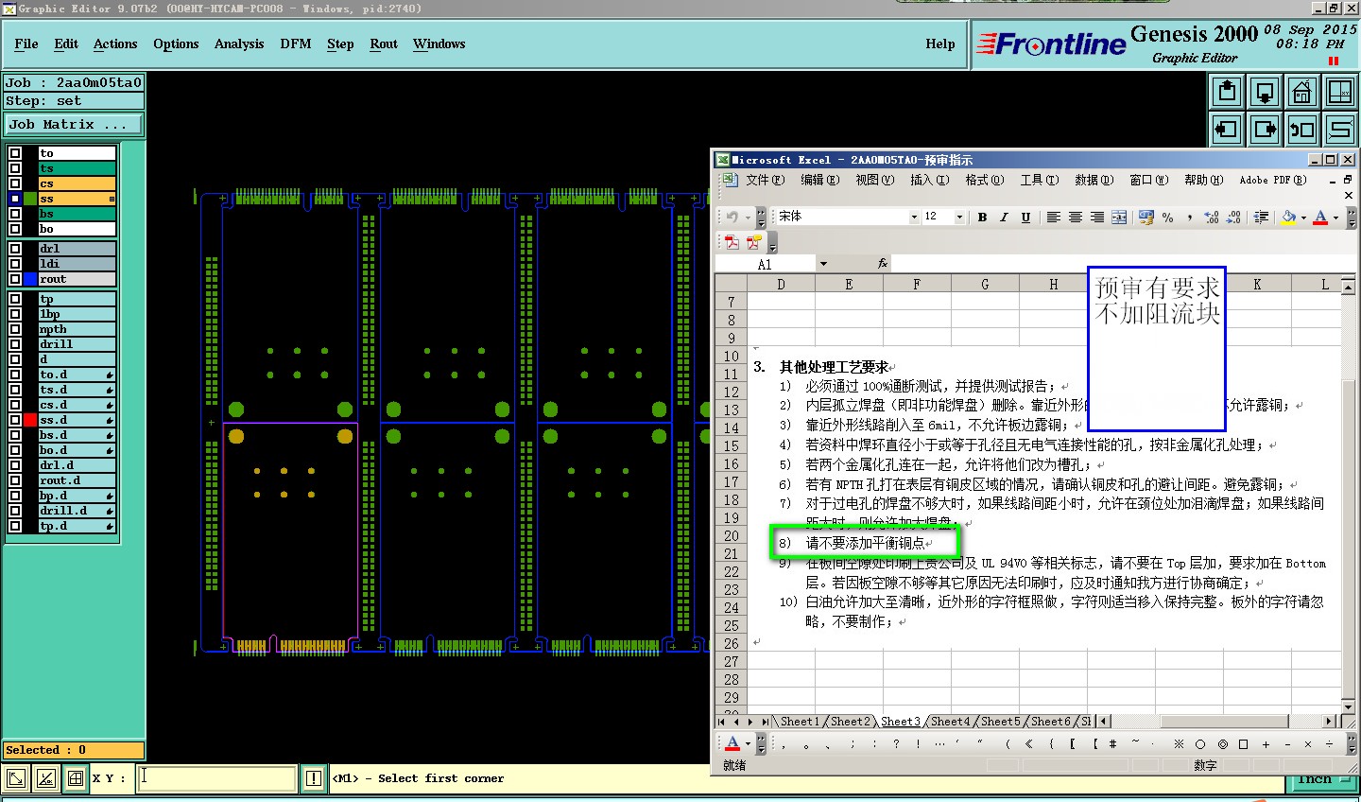Expand the Excel undo history dropdown arrow

click(747, 218)
